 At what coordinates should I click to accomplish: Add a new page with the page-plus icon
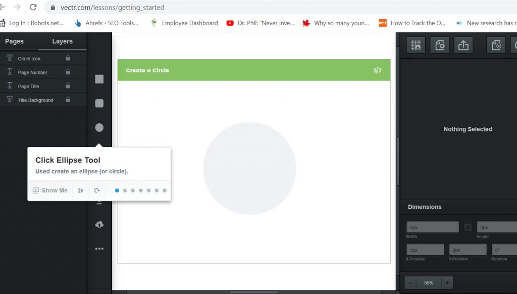tap(496, 45)
